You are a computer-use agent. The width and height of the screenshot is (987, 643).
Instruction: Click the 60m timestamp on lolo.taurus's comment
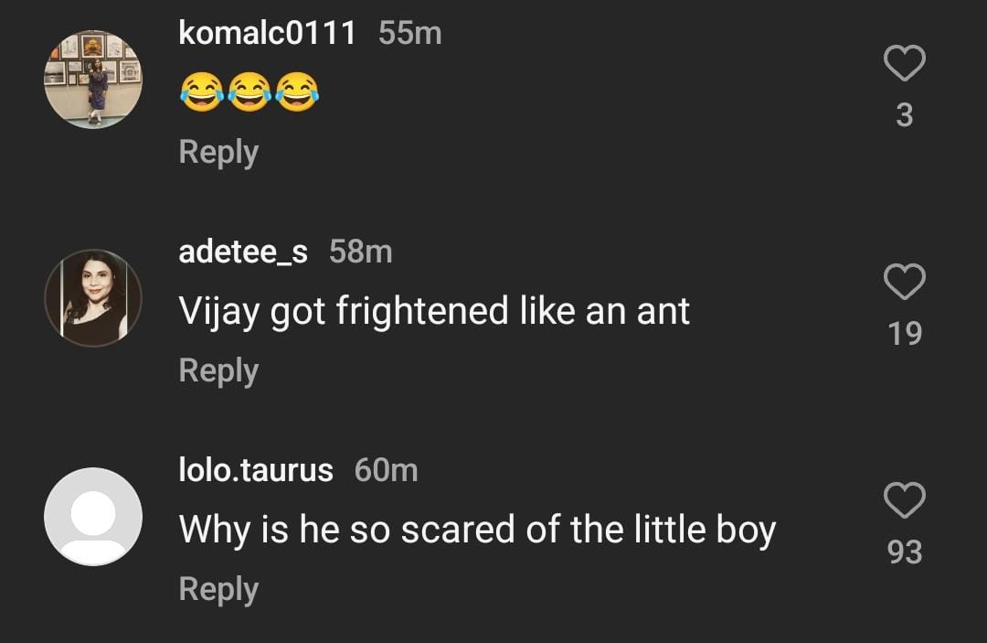click(x=386, y=470)
